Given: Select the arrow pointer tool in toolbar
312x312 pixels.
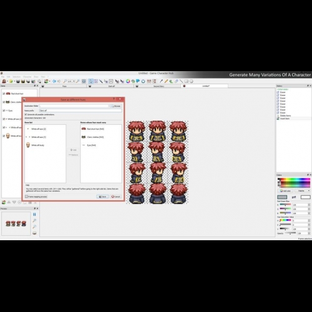Looking at the screenshot, I should tap(91, 81).
